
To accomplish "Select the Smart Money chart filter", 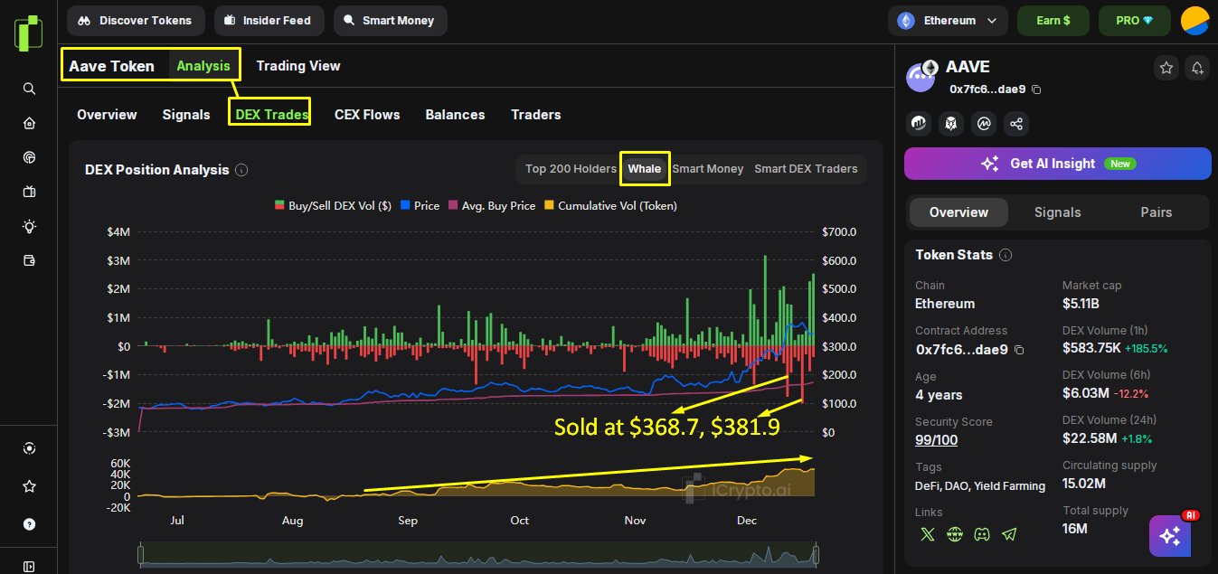I will point(708,169).
